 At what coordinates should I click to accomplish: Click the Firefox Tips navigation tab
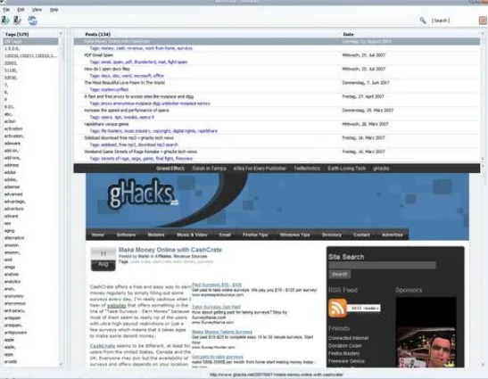pos(255,235)
